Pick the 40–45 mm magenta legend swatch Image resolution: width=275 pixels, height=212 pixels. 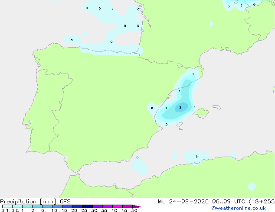pos(118,206)
